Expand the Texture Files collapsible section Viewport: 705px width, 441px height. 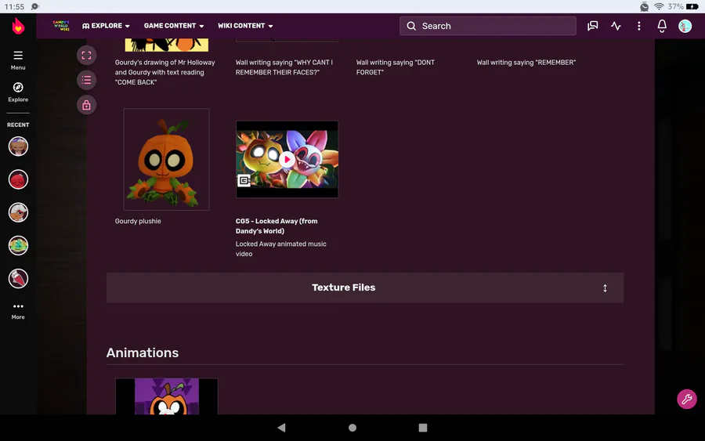click(365, 287)
